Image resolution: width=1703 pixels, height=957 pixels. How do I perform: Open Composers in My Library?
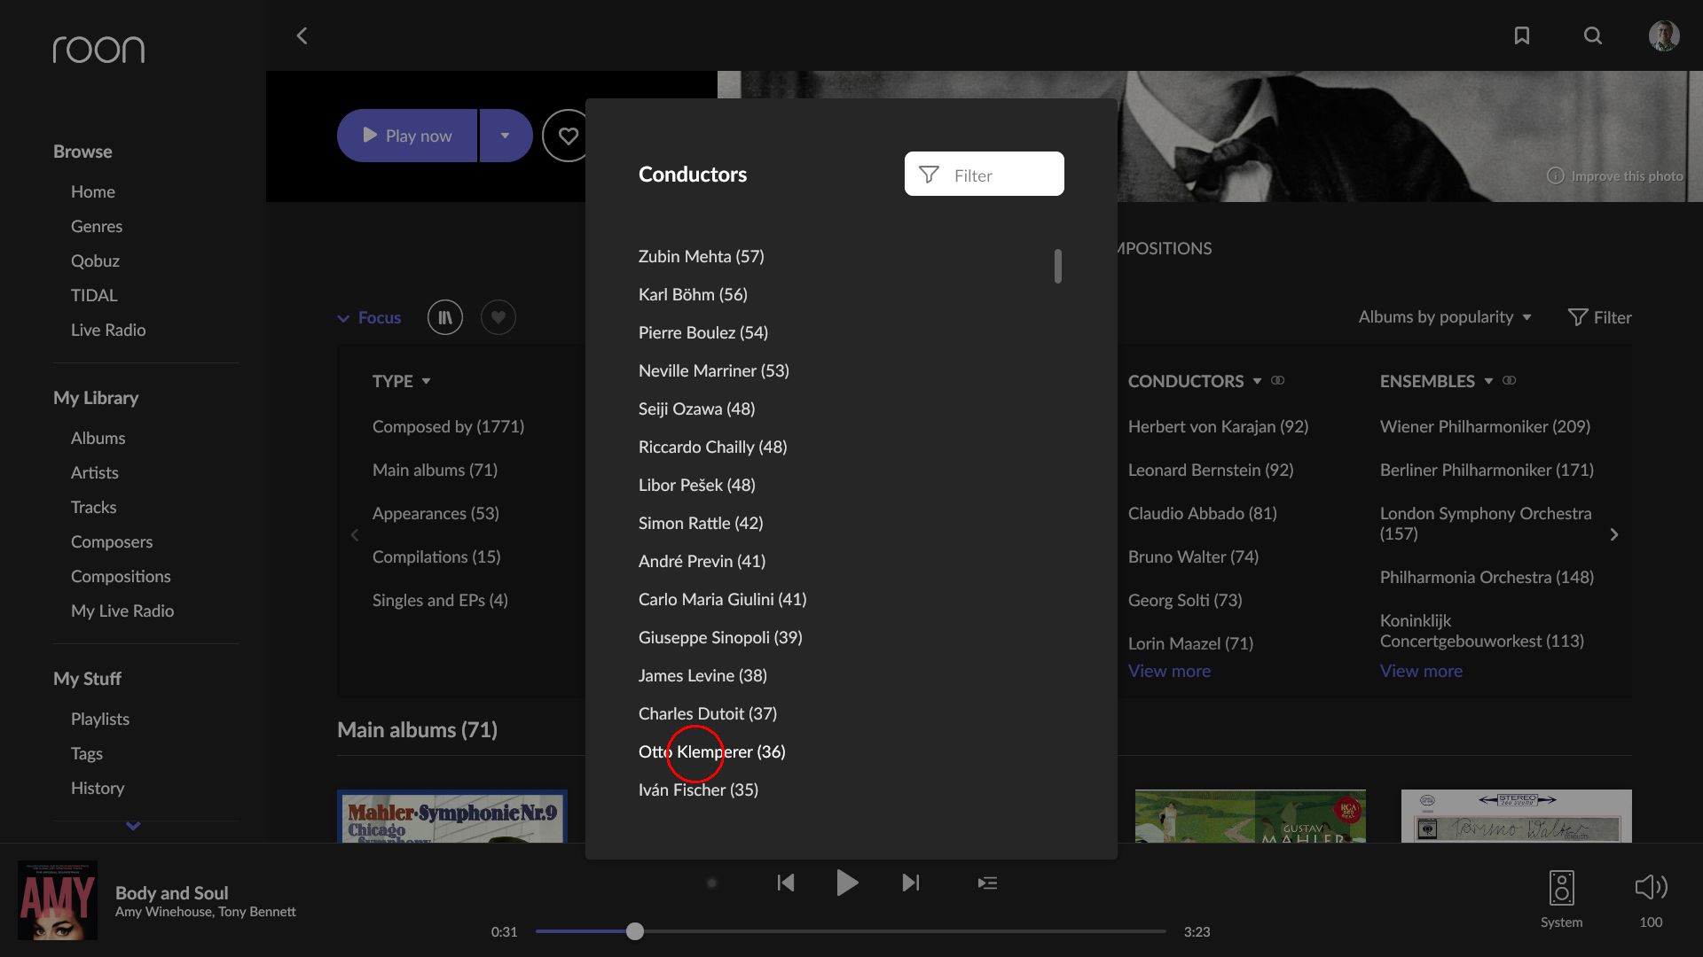(112, 541)
